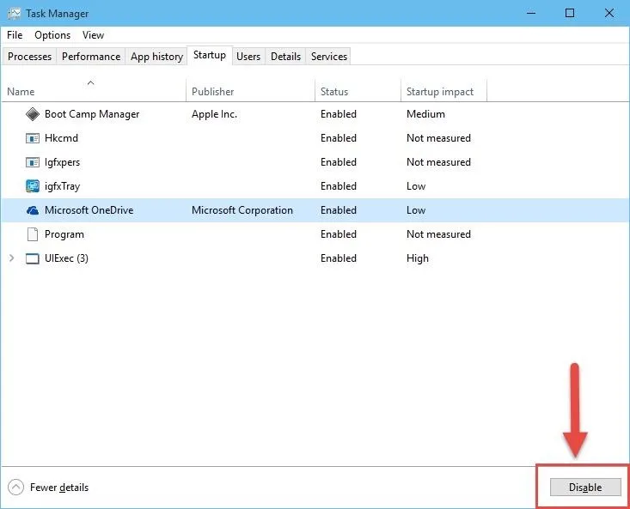Image resolution: width=630 pixels, height=509 pixels.
Task: Click Not measured impact for Hkcmd
Action: [438, 138]
